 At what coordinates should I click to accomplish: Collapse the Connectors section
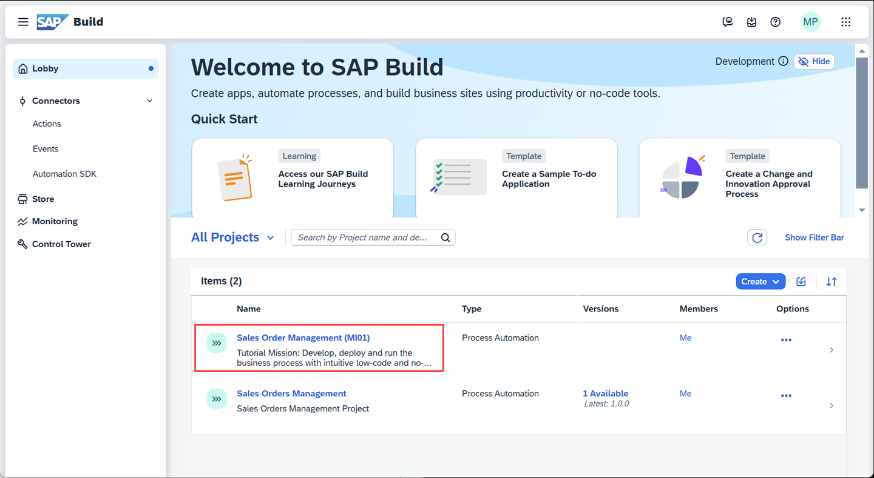pos(149,101)
